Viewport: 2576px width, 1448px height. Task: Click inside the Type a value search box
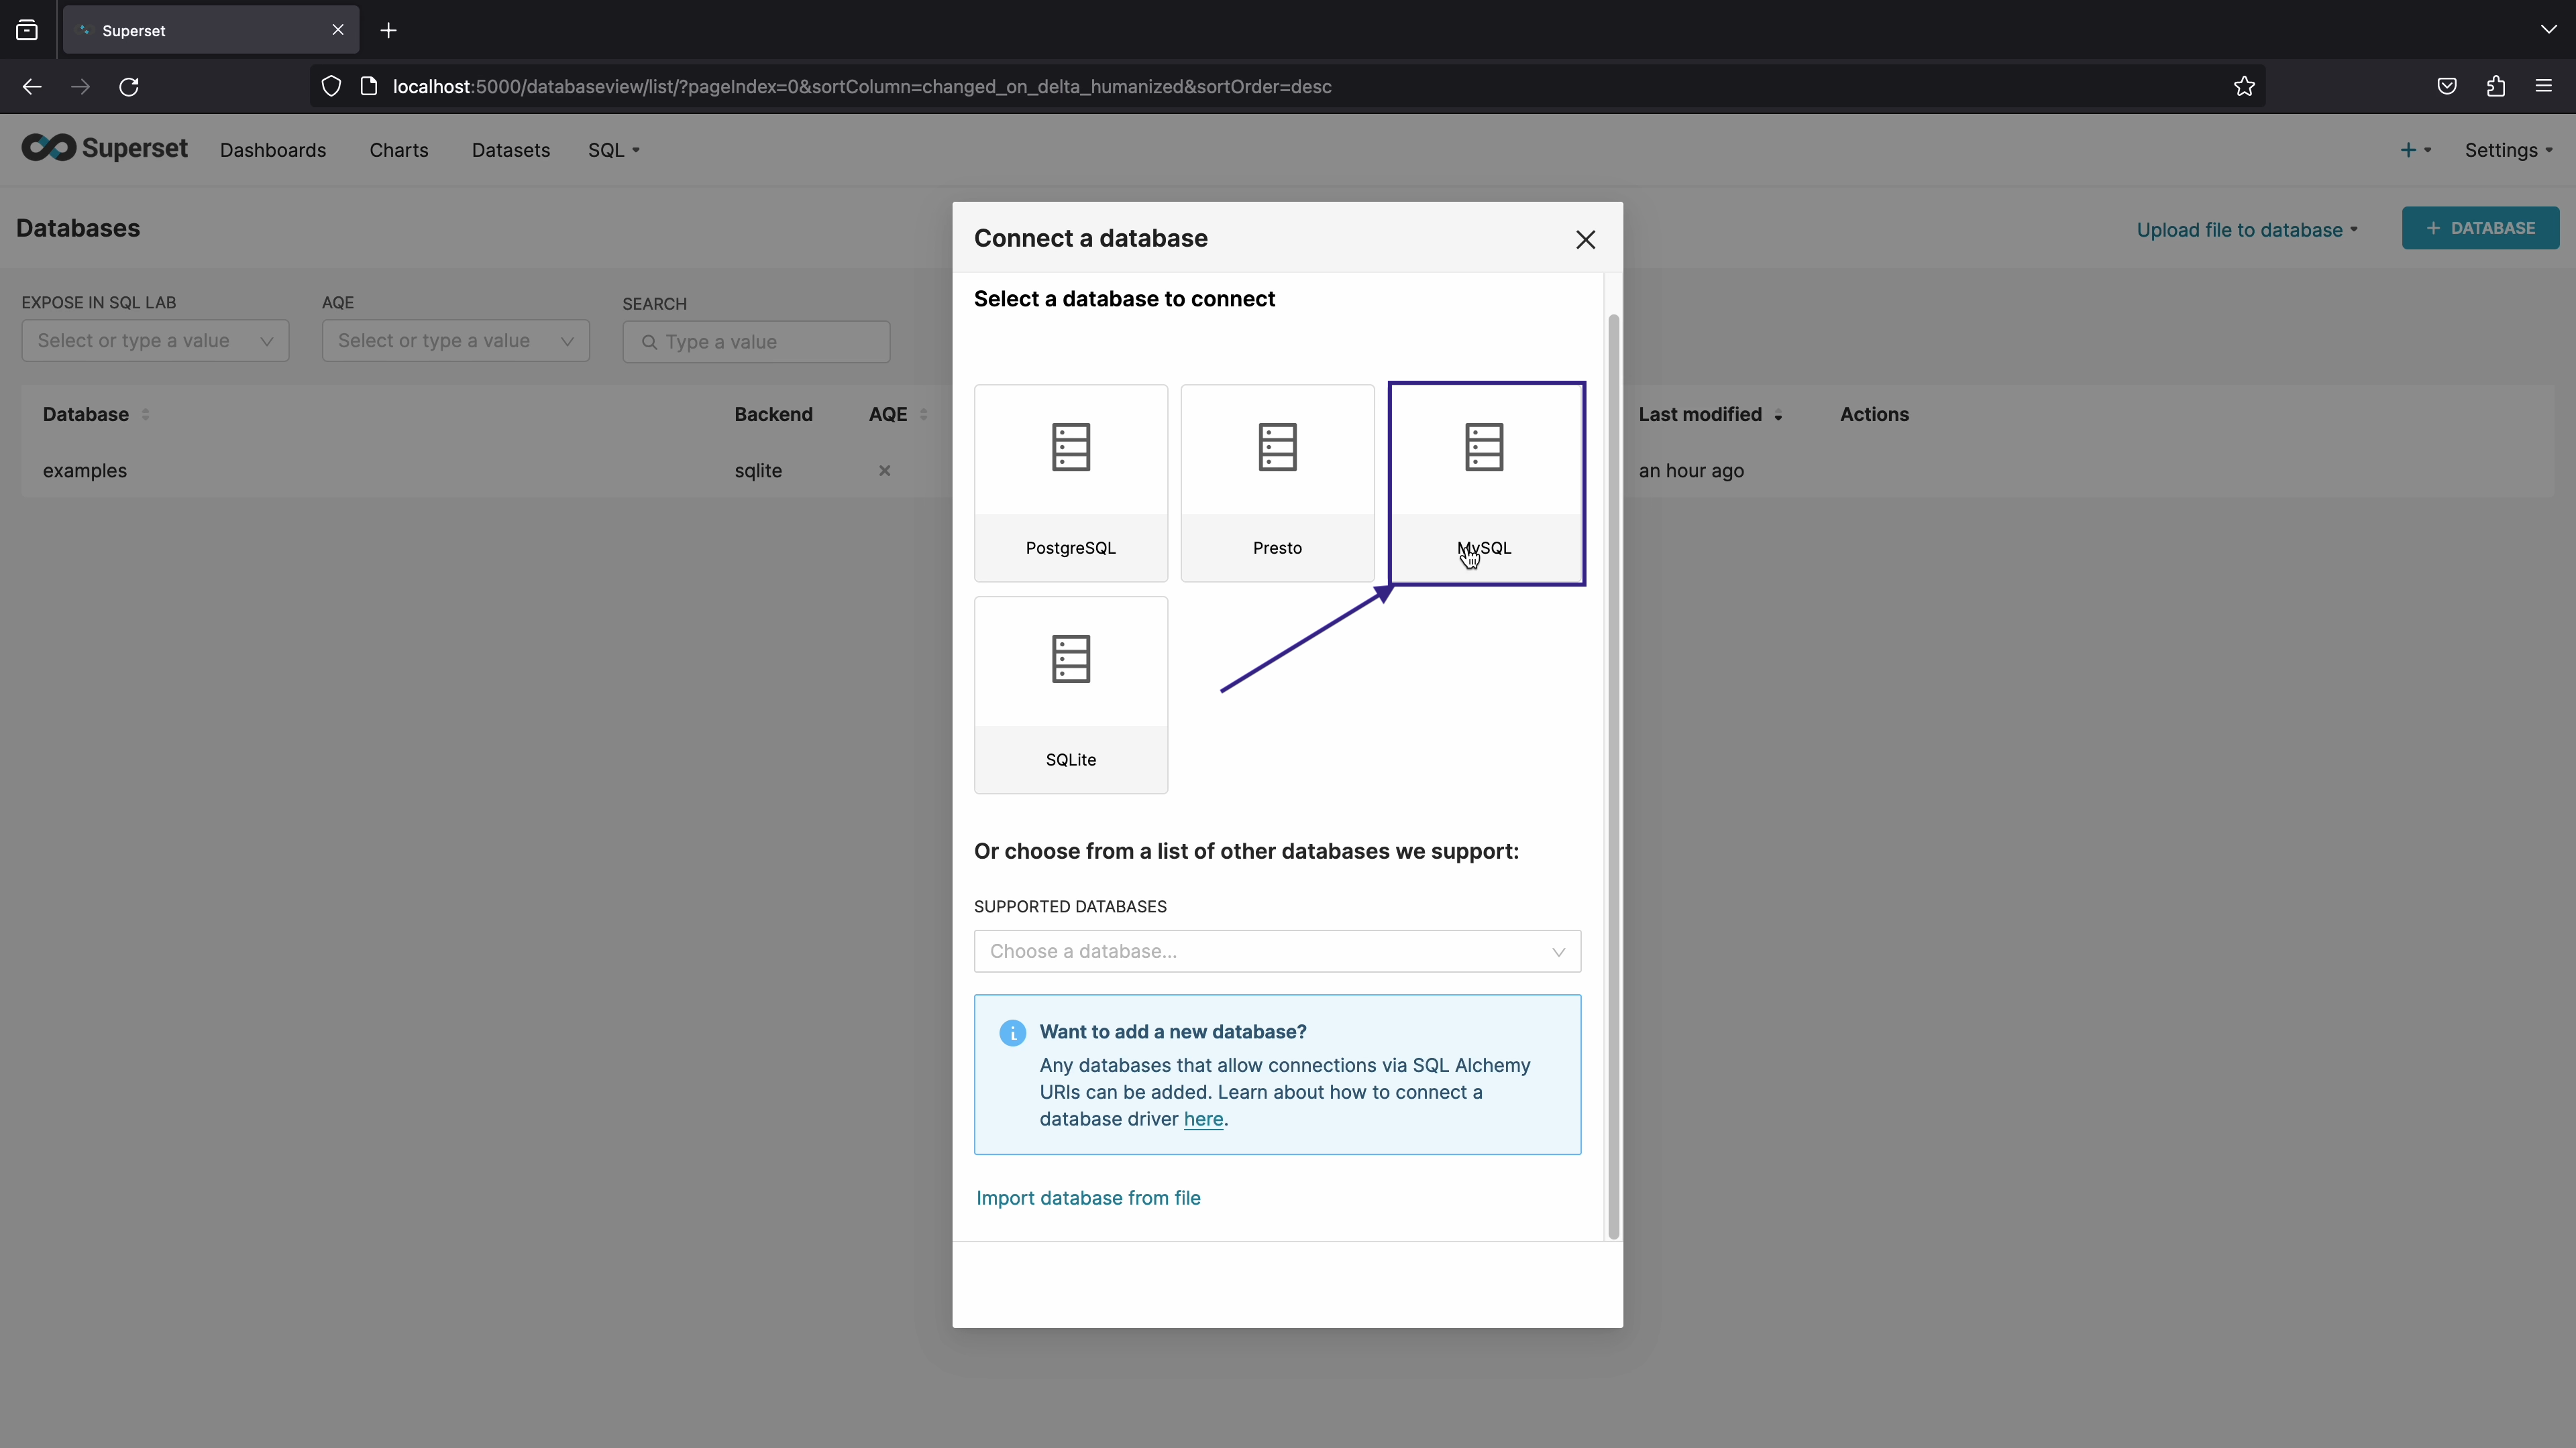[760, 342]
